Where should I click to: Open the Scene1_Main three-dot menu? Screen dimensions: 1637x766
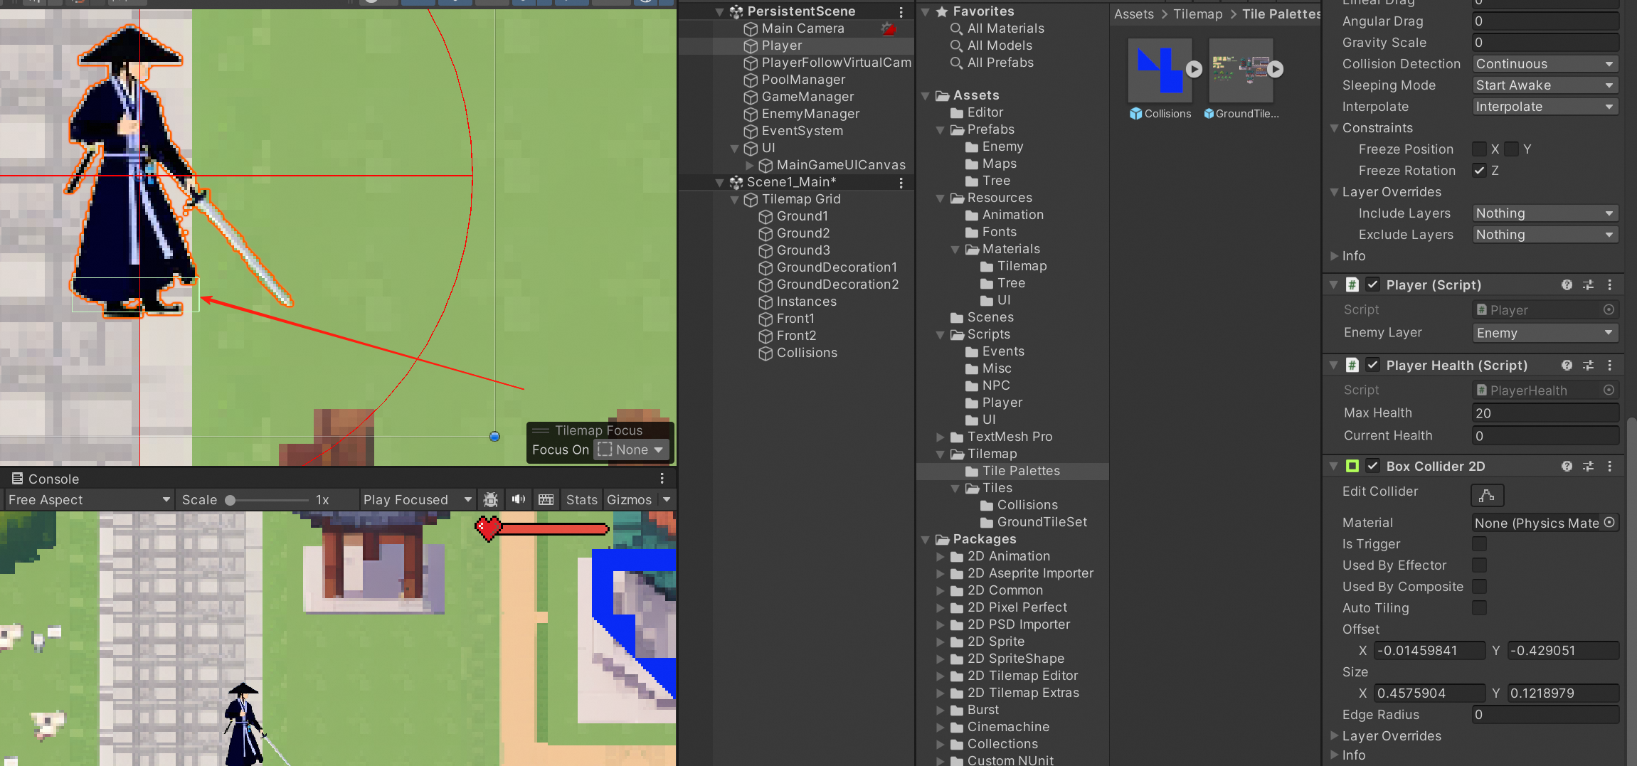901,182
